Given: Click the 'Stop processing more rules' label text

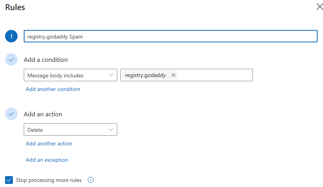Looking at the screenshot, I should coord(49,180).
